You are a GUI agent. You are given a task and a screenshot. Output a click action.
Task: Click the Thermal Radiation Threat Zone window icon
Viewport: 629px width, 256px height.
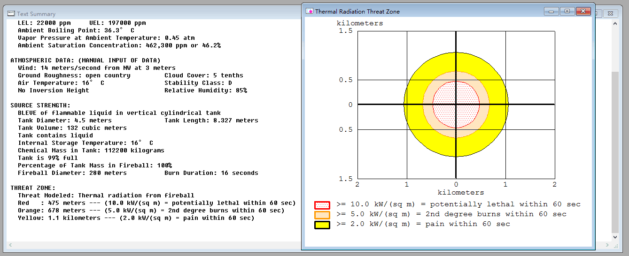click(310, 11)
